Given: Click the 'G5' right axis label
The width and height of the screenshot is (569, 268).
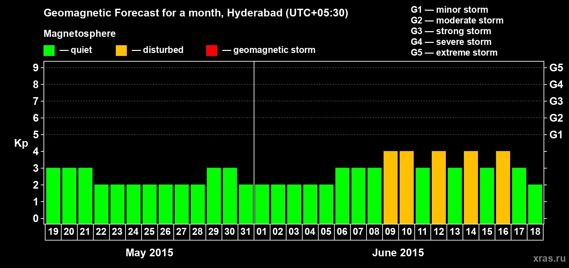Looking at the screenshot, I should [x=556, y=68].
